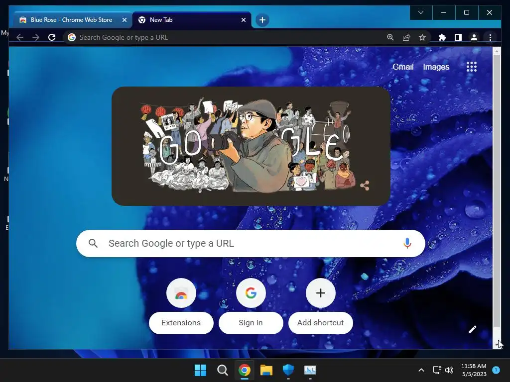Screen dimensions: 510x382
Task: Close the Blue Rose - Chrome Web Store tab
Action: click(x=124, y=20)
